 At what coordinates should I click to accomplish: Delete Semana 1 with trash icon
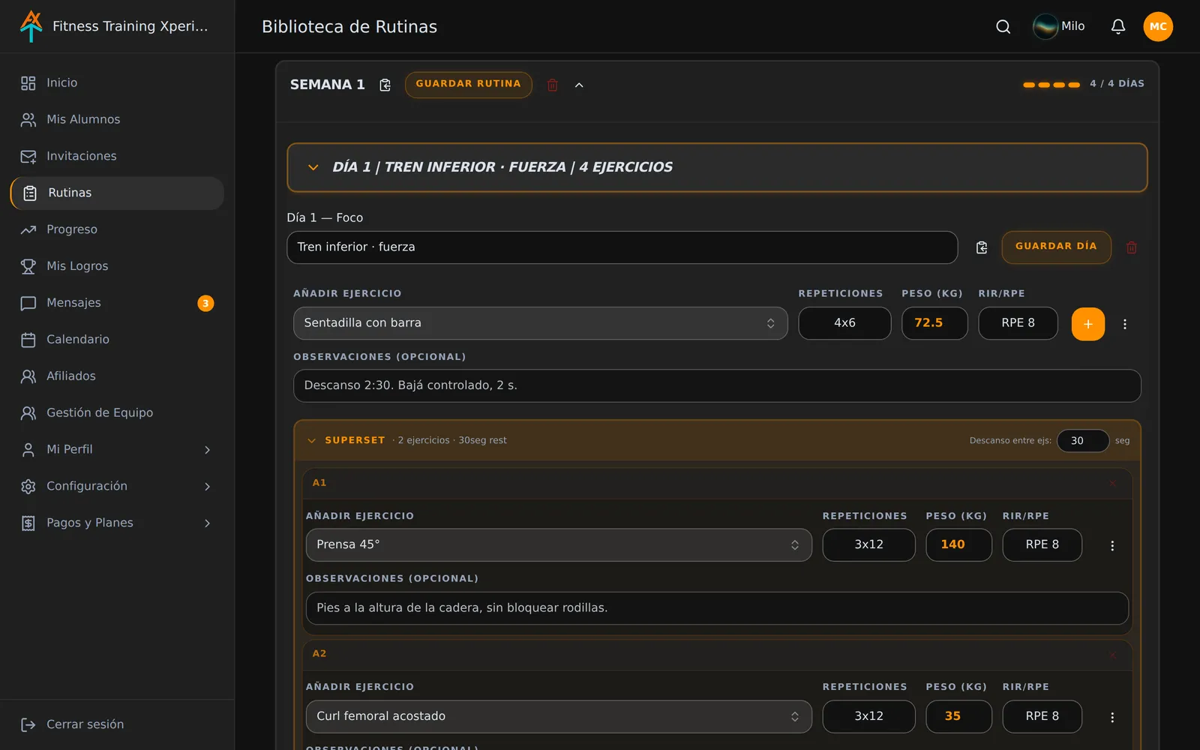[553, 85]
